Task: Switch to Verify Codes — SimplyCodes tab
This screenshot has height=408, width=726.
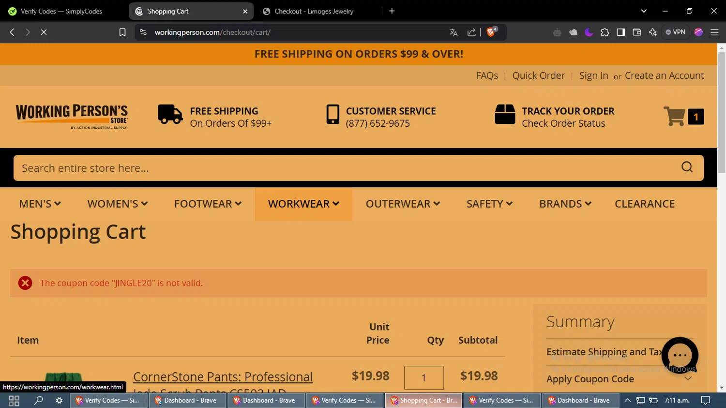Action: pyautogui.click(x=63, y=11)
